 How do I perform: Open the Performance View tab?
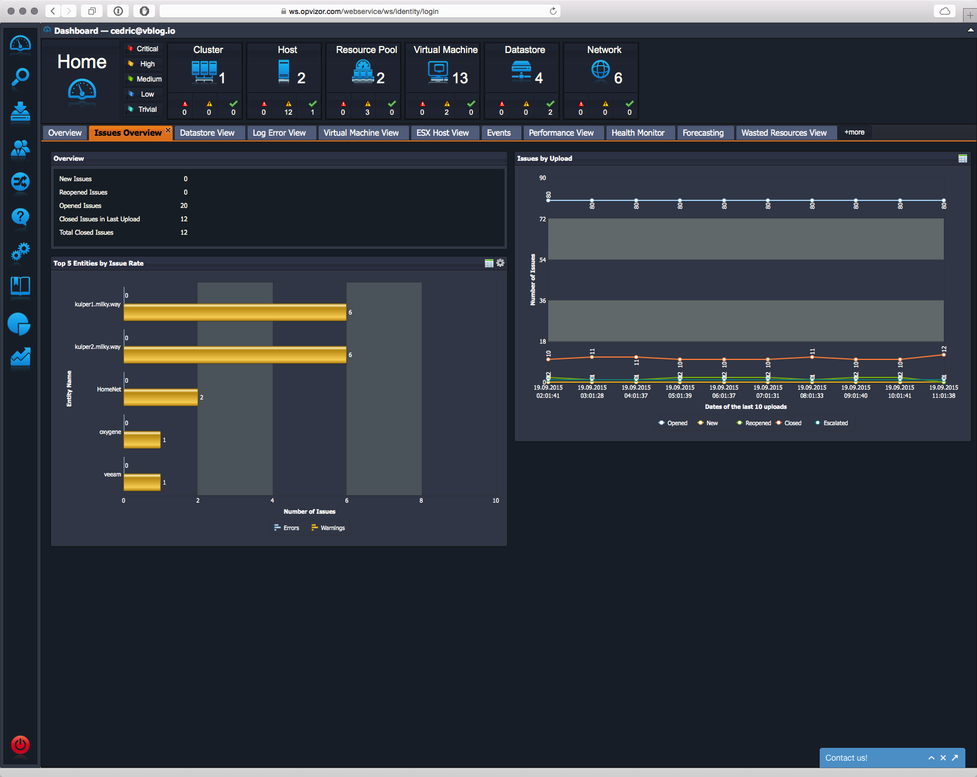pyautogui.click(x=561, y=133)
